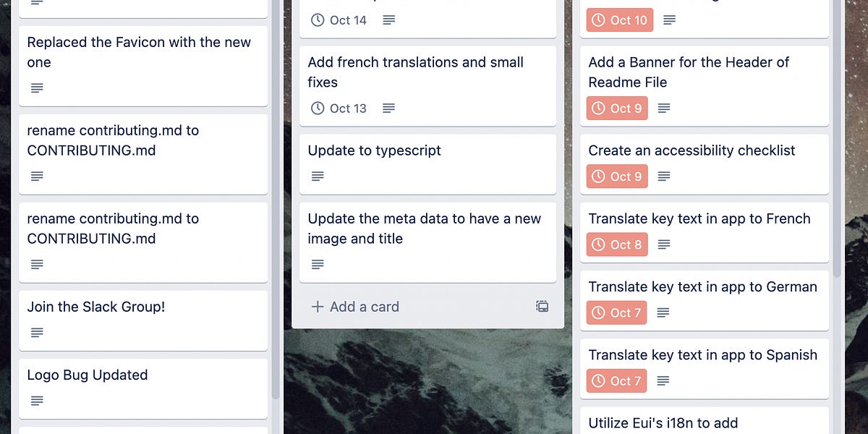Image resolution: width=868 pixels, height=434 pixels.
Task: Click description icon on "Logo Bug Updated" card
Action: [x=37, y=400]
